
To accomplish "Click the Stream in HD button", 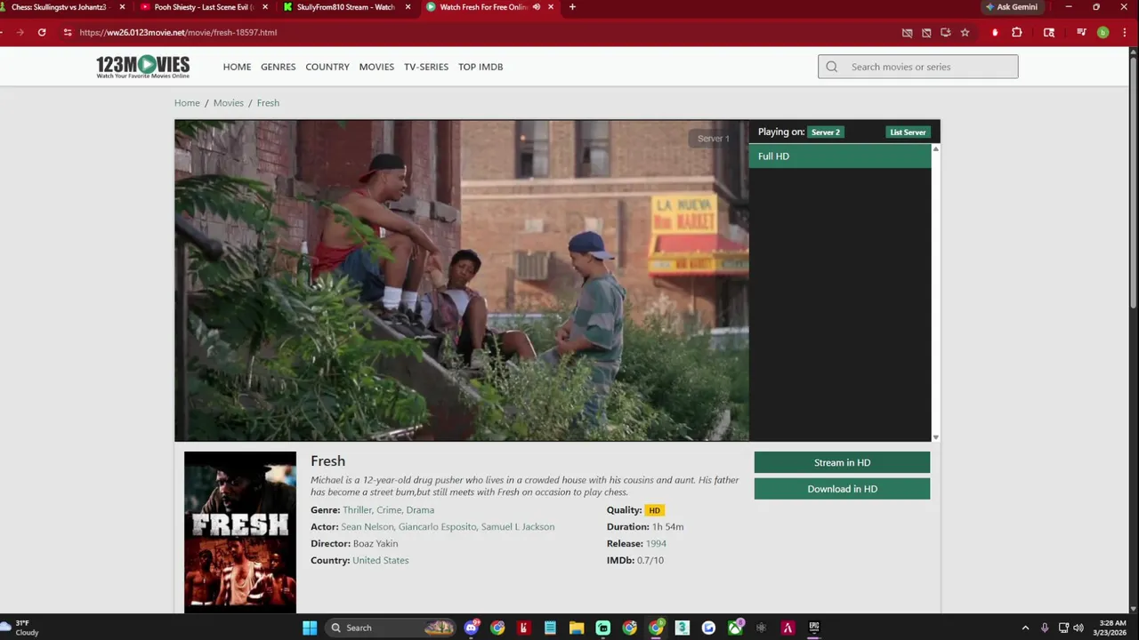I will pos(842,462).
